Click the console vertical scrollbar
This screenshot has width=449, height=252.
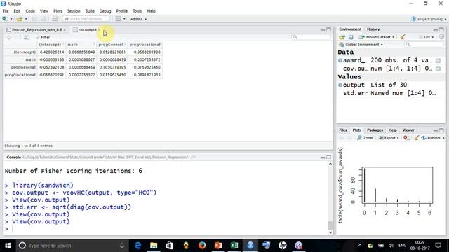[x=330, y=198]
